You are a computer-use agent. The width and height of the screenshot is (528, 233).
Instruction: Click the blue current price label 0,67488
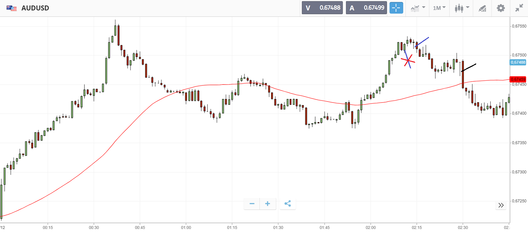518,62
